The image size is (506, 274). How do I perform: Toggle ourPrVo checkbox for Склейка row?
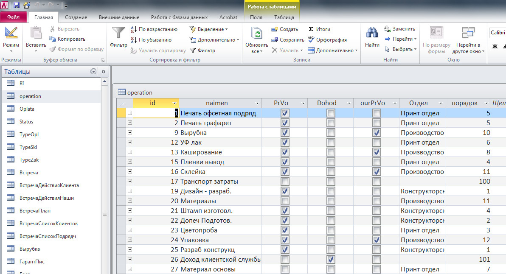376,172
